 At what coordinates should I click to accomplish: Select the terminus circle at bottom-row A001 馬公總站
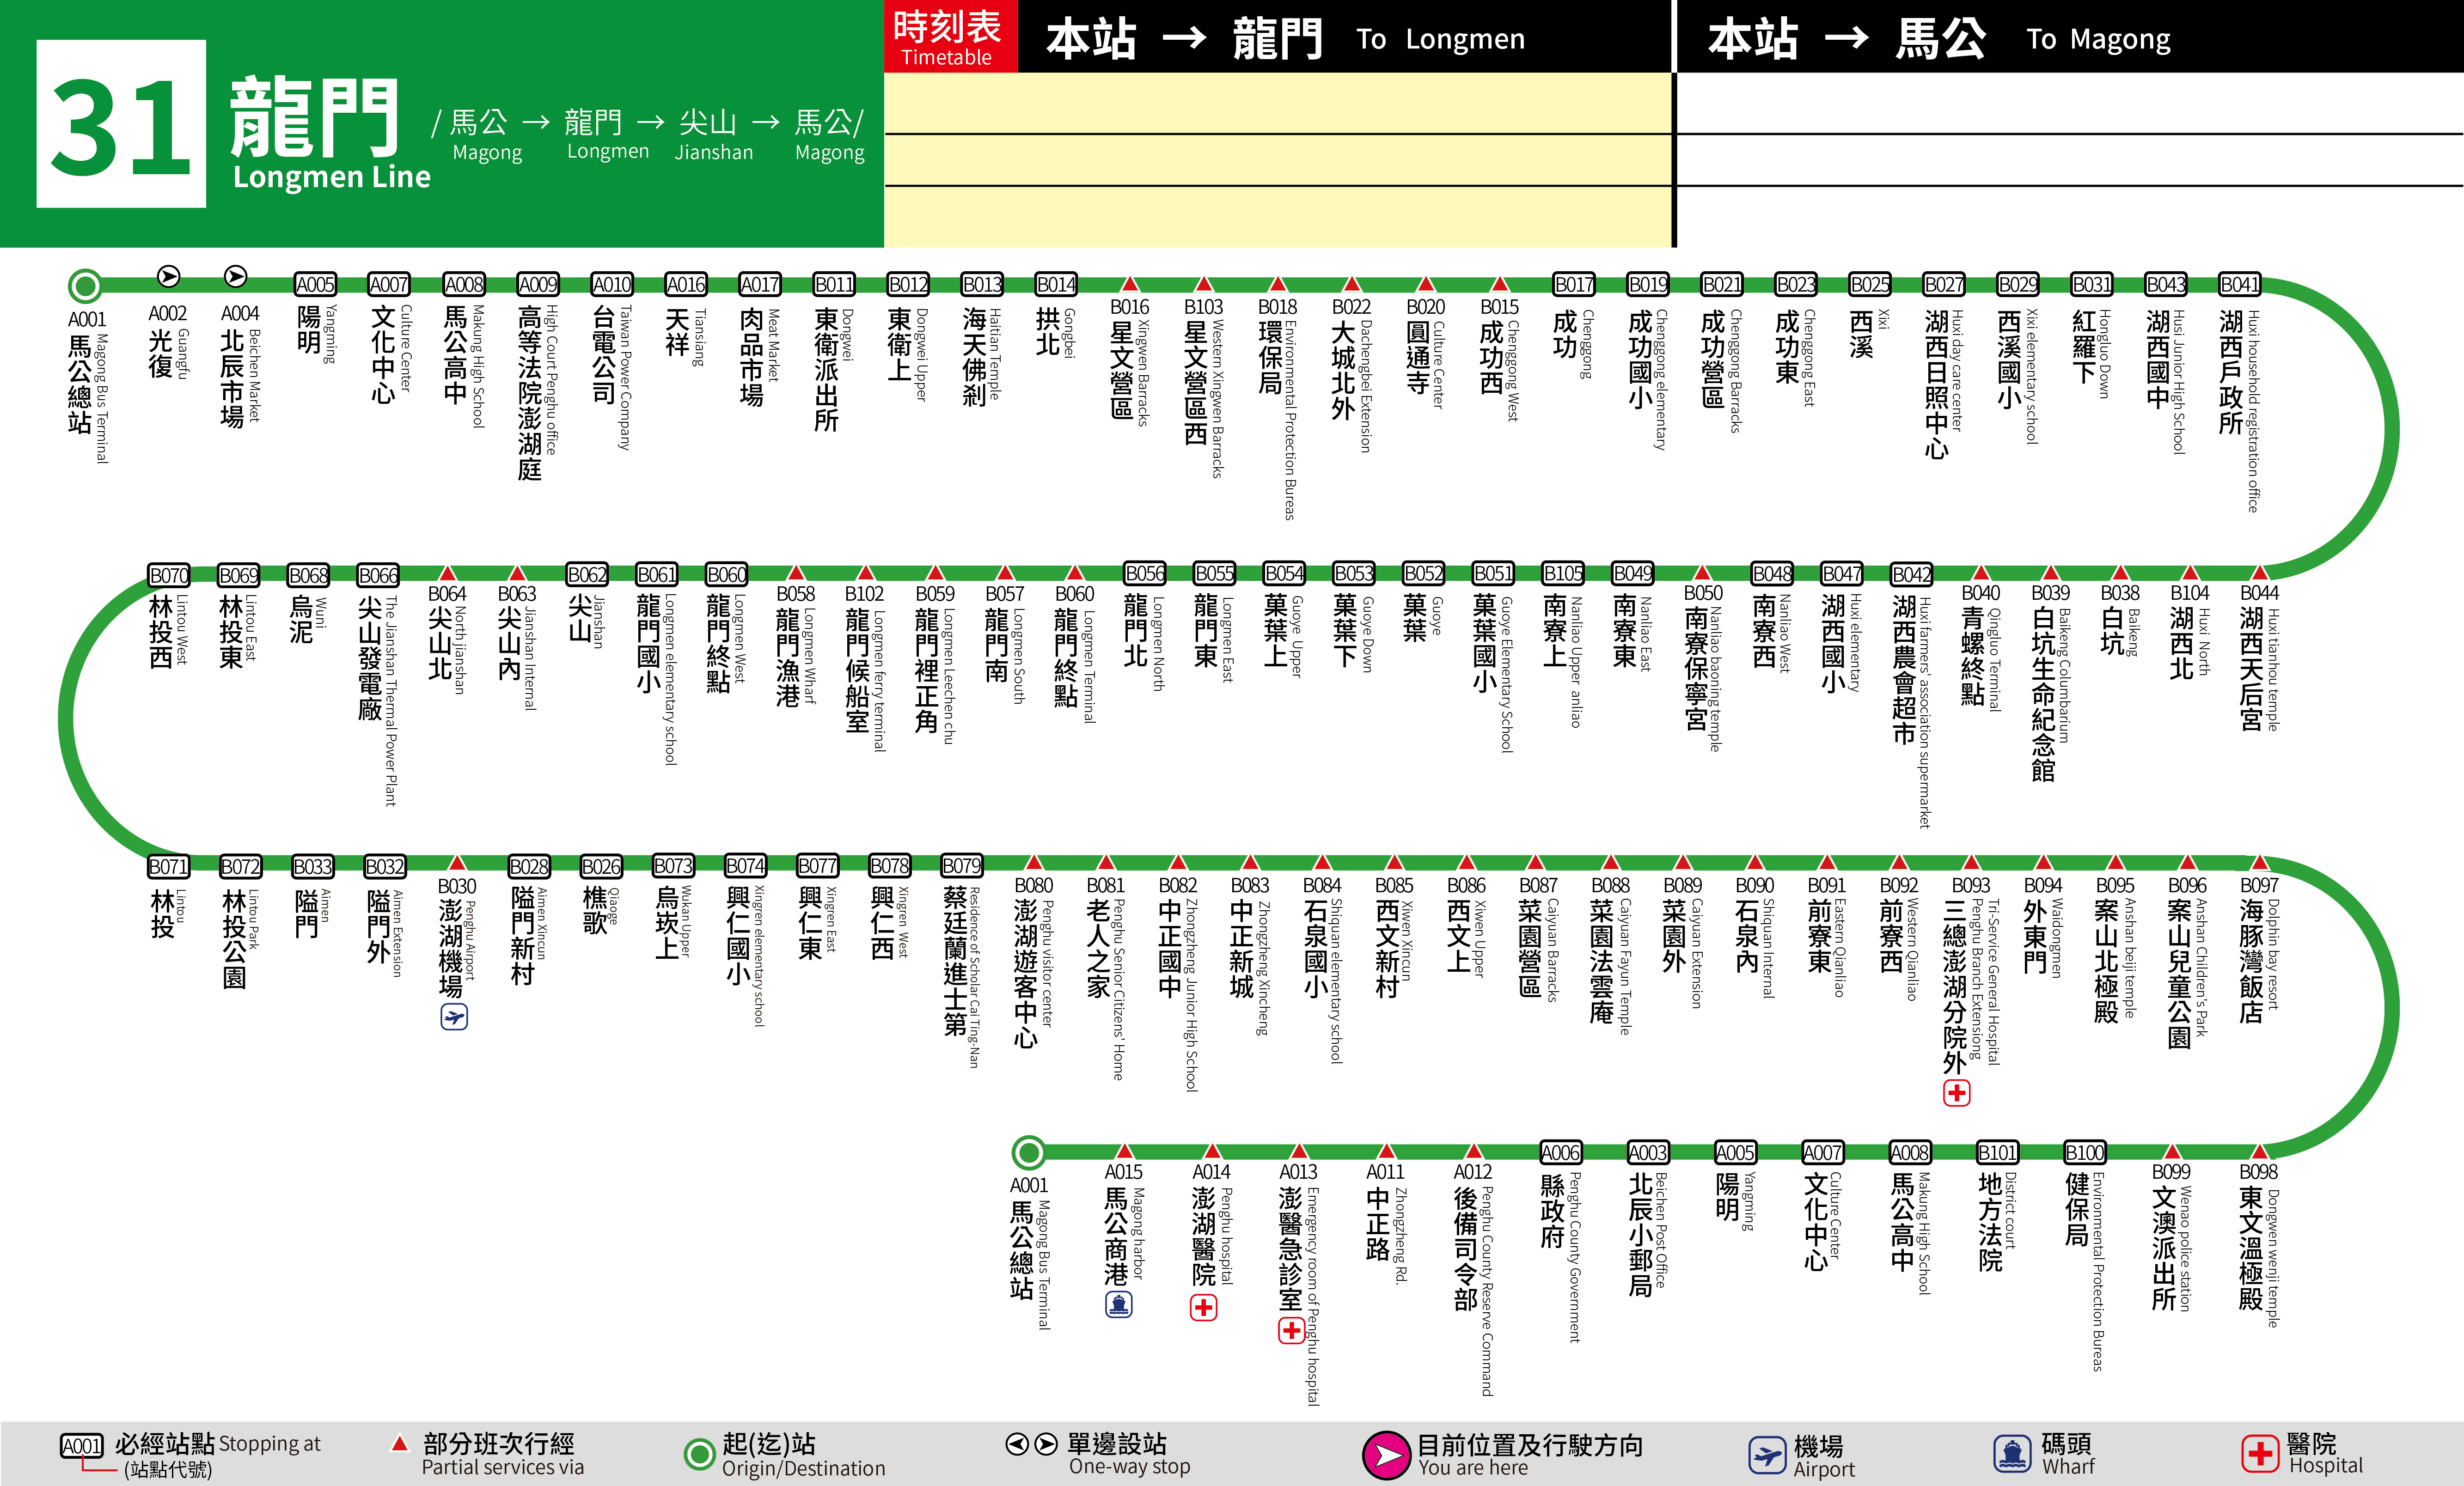pyautogui.click(x=1028, y=1153)
